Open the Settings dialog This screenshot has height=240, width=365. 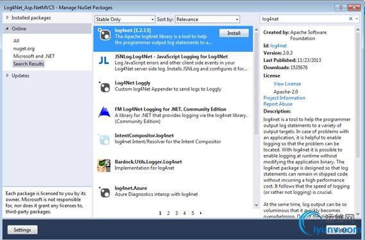22,230
